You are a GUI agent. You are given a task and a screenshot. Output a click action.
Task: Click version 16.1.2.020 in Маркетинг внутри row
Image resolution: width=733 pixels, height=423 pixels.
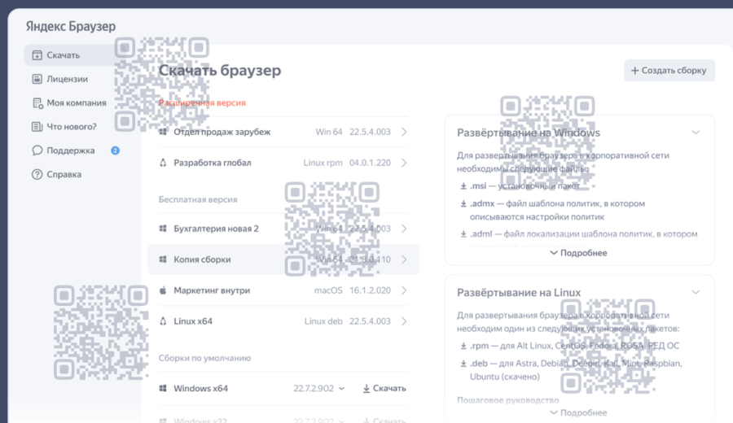pos(370,290)
